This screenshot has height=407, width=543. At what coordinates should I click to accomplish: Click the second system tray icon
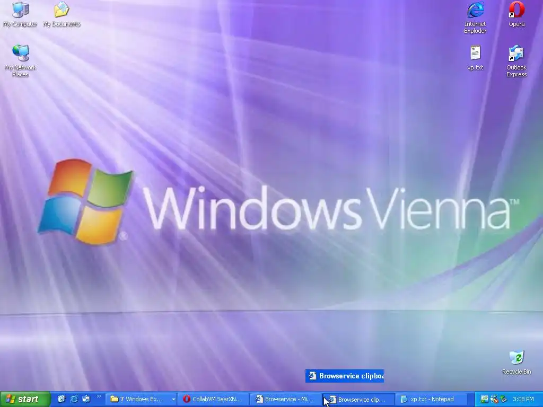coord(494,399)
